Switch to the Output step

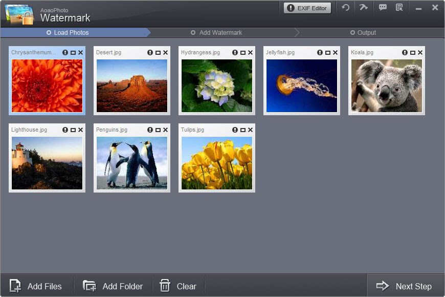[x=363, y=33]
